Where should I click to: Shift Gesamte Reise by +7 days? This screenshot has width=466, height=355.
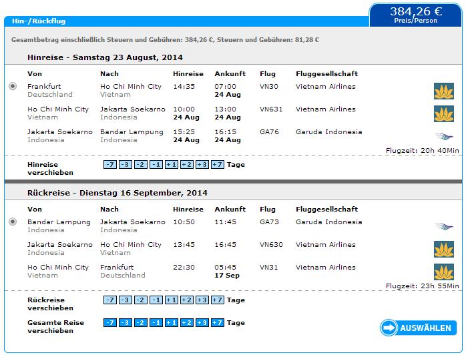pos(218,322)
